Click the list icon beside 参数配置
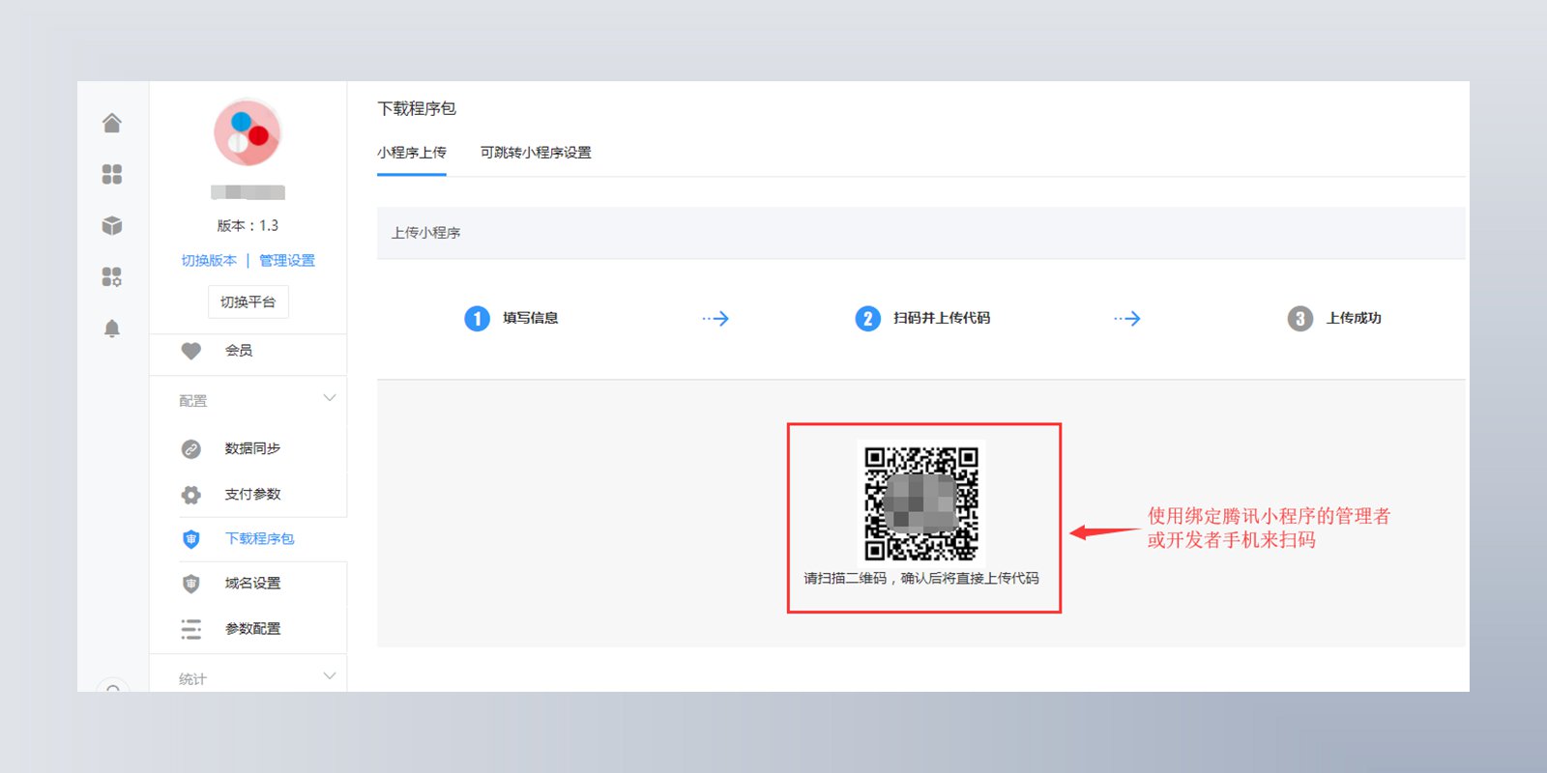The height and width of the screenshot is (773, 1547). pos(191,629)
